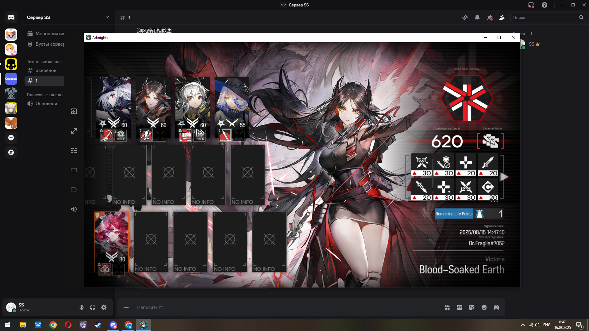This screenshot has height=331, width=589.
Task: Click the gift icon in message bar
Action: point(447,307)
